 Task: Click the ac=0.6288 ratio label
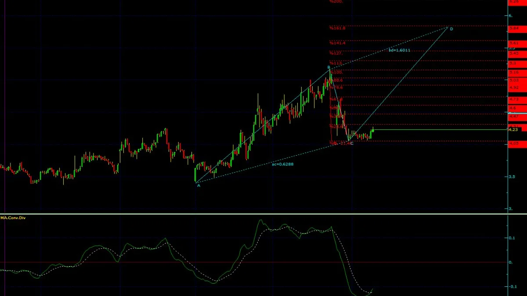[x=282, y=164]
